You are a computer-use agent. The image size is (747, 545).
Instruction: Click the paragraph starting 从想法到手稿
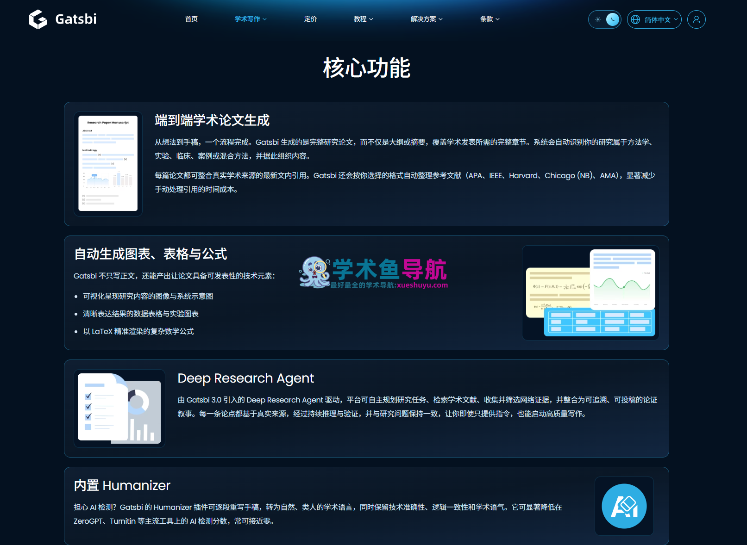pos(405,149)
